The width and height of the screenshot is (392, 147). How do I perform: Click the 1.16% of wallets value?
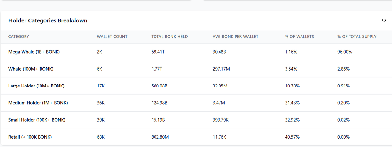[x=291, y=52]
